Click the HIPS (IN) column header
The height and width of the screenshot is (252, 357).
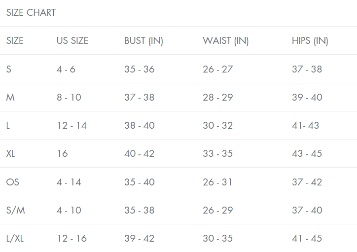pyautogui.click(x=310, y=41)
